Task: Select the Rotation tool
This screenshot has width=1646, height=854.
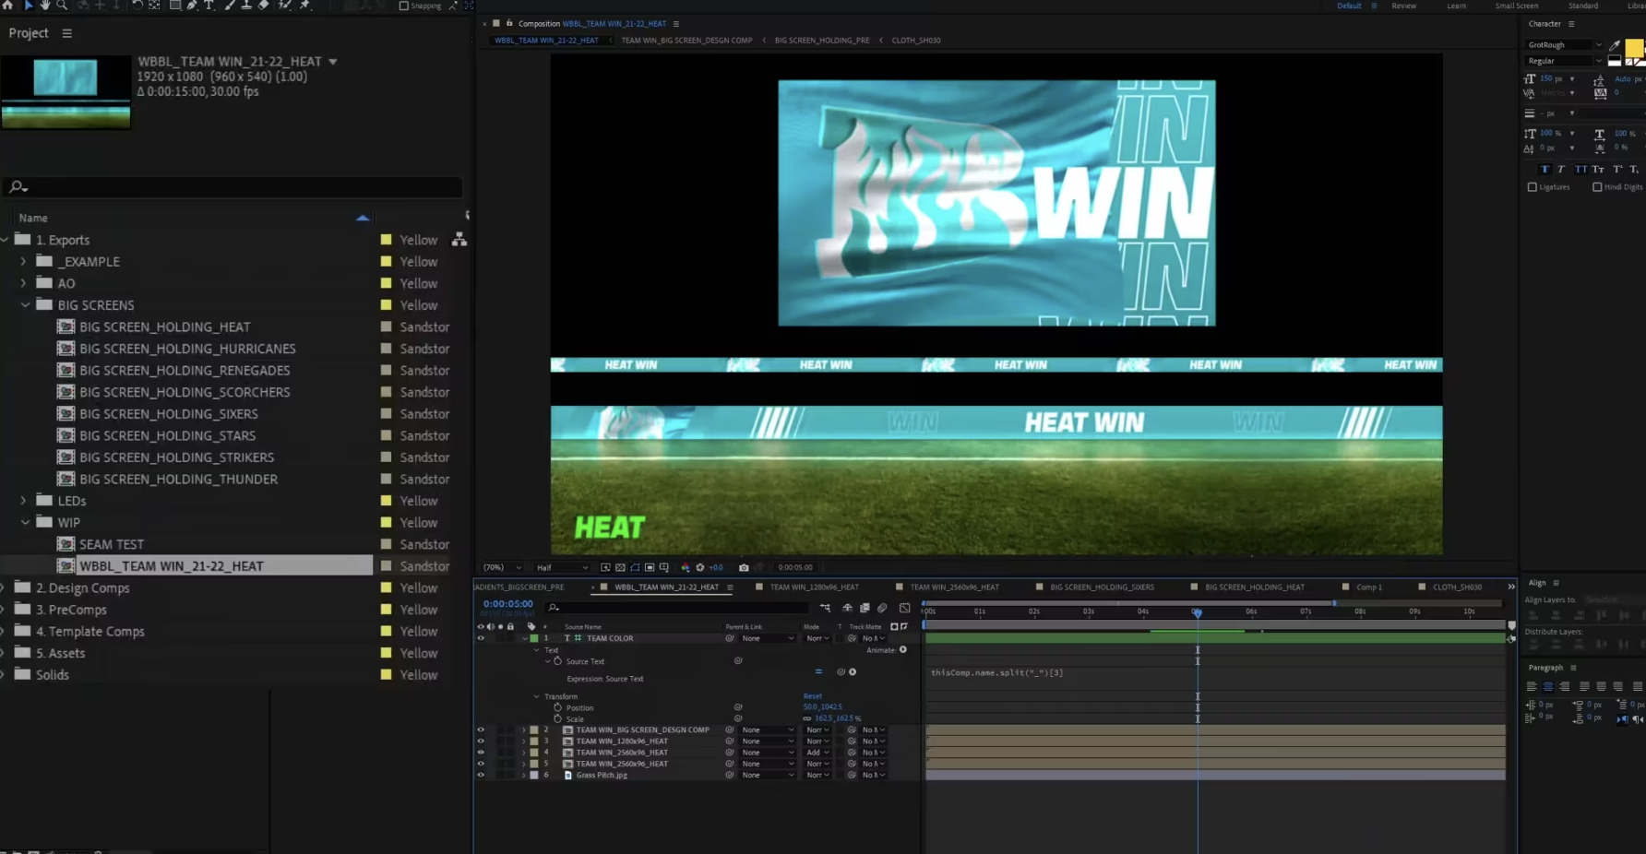Action: pos(137,5)
